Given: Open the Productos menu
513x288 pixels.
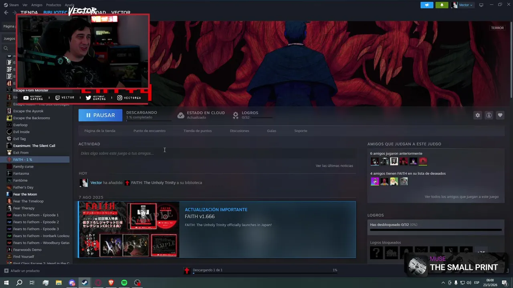Looking at the screenshot, I should tap(53, 5).
